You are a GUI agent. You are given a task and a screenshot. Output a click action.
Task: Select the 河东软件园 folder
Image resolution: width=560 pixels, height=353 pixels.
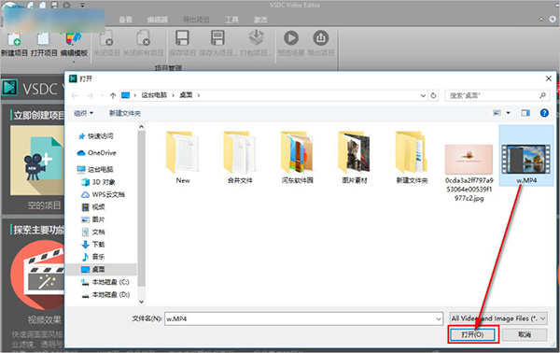click(x=297, y=158)
